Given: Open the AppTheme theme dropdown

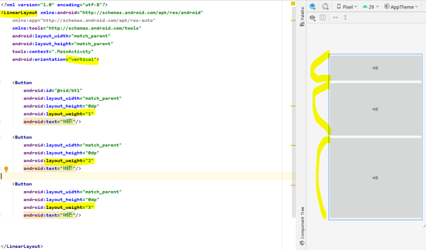Looking at the screenshot, I should (x=401, y=7).
